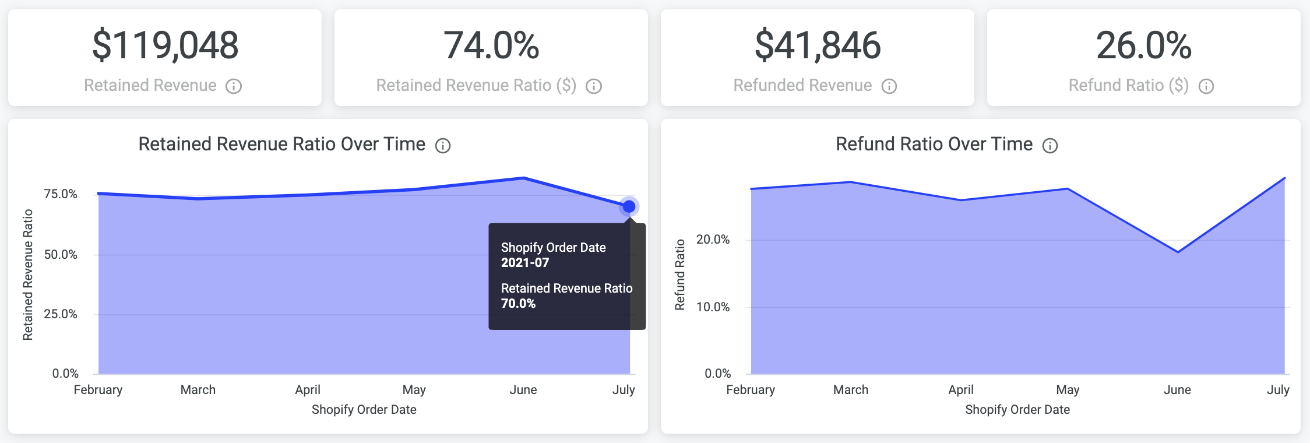The image size is (1310, 443).
Task: Click the Refund Ratio Over Time title
Action: click(934, 144)
